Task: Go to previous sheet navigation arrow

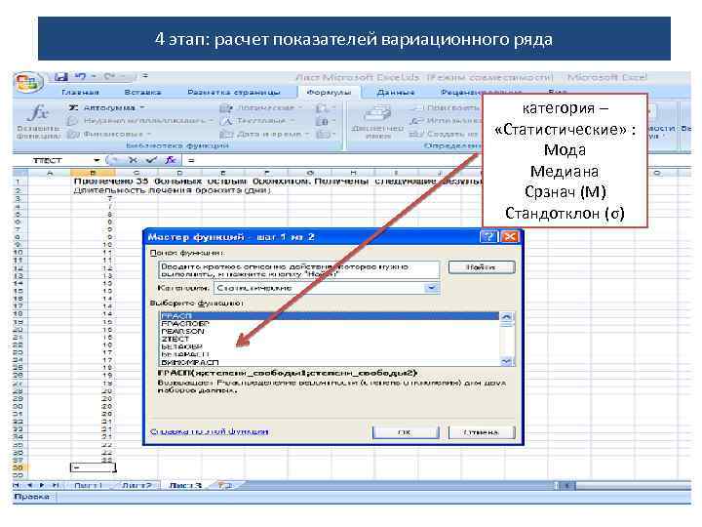Action: pyautogui.click(x=29, y=486)
